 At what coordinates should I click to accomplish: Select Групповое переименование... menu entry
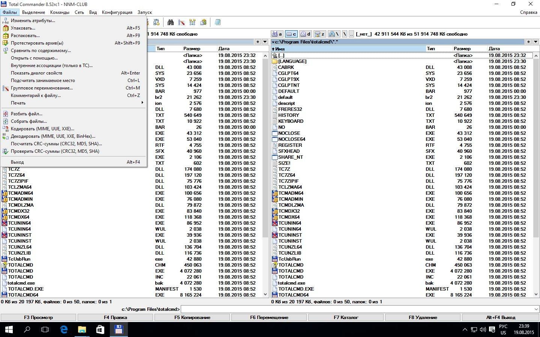[73, 88]
